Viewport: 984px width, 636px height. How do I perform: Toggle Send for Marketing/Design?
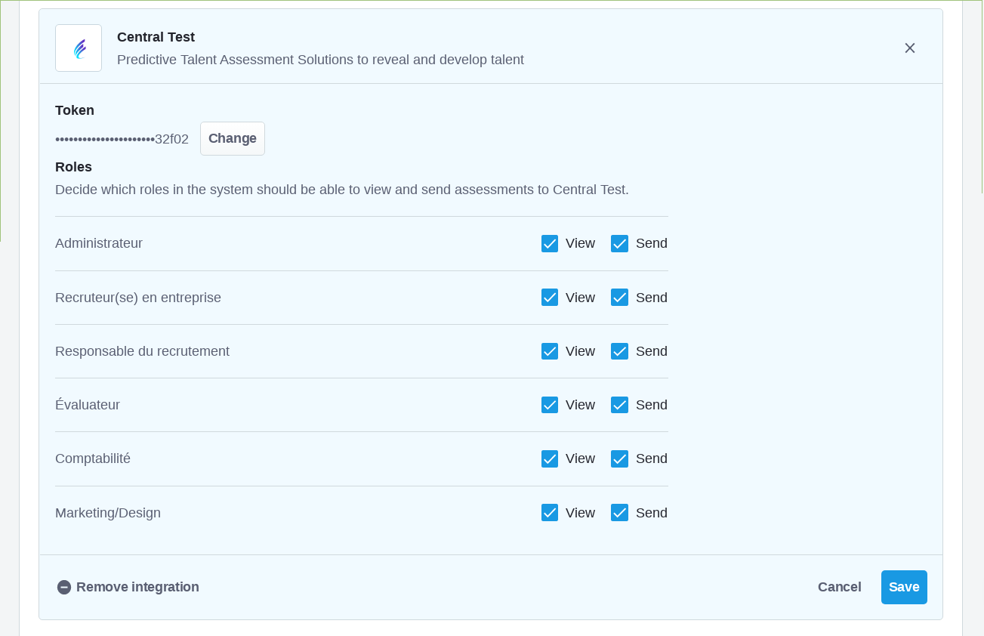[619, 513]
